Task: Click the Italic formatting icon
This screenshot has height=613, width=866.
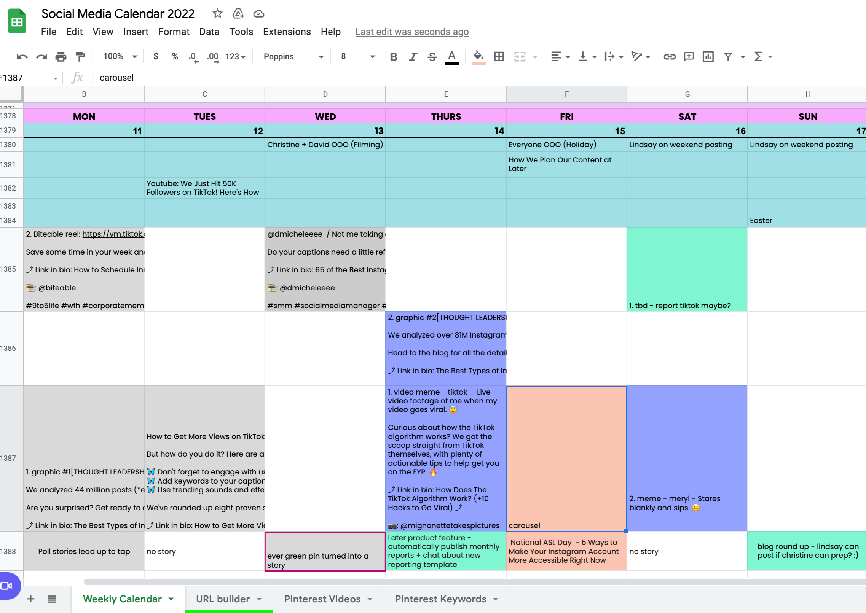Action: pos(412,56)
